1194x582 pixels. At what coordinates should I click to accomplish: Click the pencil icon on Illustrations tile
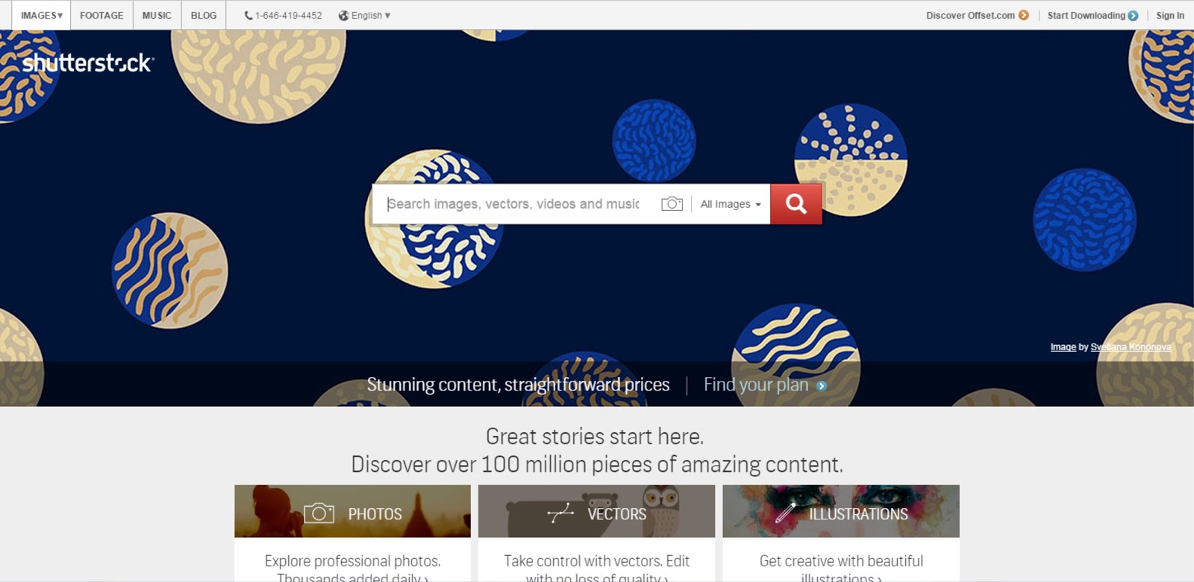[786, 512]
